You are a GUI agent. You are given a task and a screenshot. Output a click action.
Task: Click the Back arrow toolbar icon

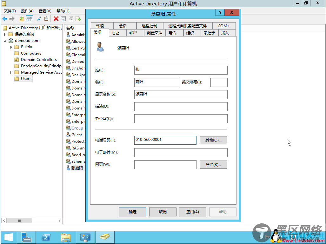(x=5, y=19)
